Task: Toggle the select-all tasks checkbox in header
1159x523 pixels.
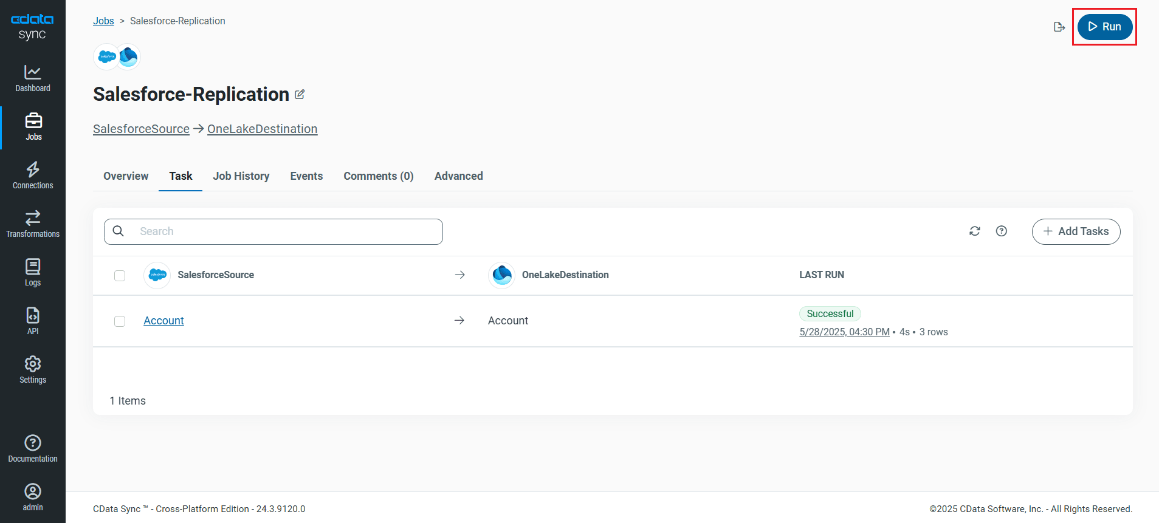Action: (120, 276)
